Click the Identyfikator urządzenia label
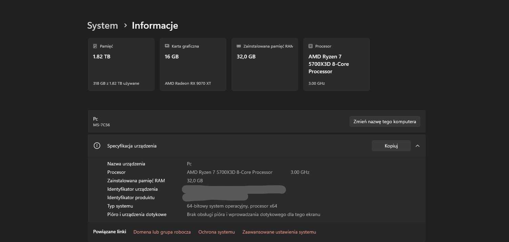Viewport: 509px width, 242px height. [132, 189]
